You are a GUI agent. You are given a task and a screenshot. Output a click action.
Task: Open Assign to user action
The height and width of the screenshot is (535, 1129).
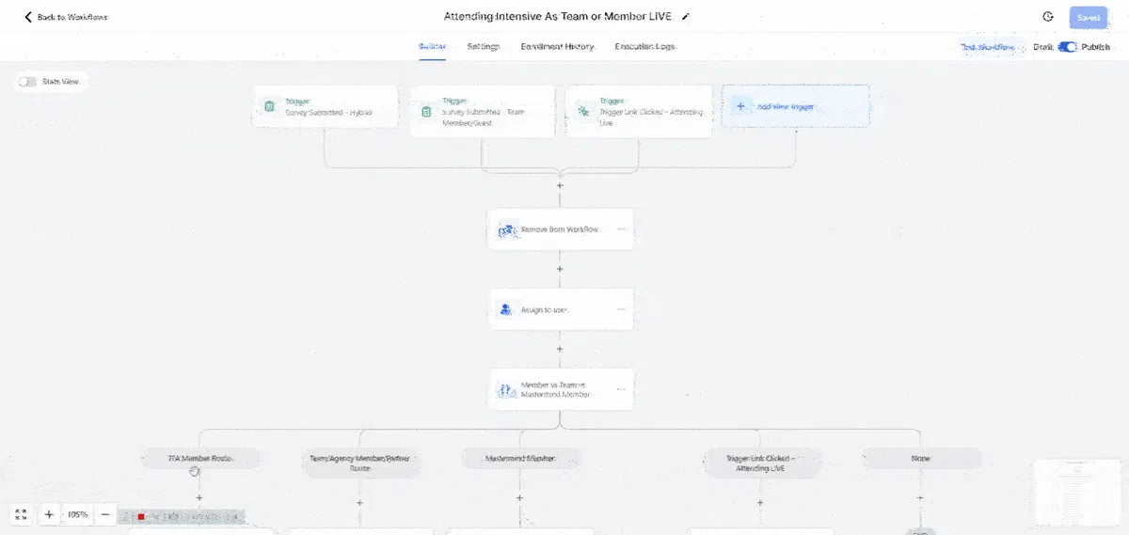(560, 309)
